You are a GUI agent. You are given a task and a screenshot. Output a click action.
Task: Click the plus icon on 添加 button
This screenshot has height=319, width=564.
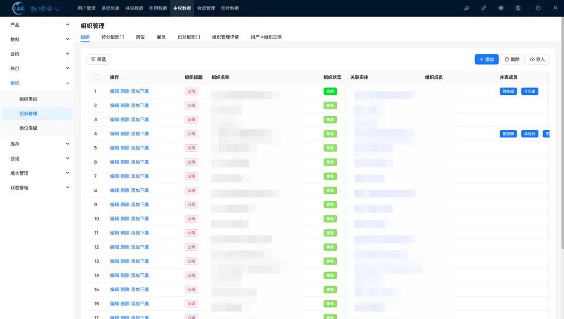tap(481, 59)
